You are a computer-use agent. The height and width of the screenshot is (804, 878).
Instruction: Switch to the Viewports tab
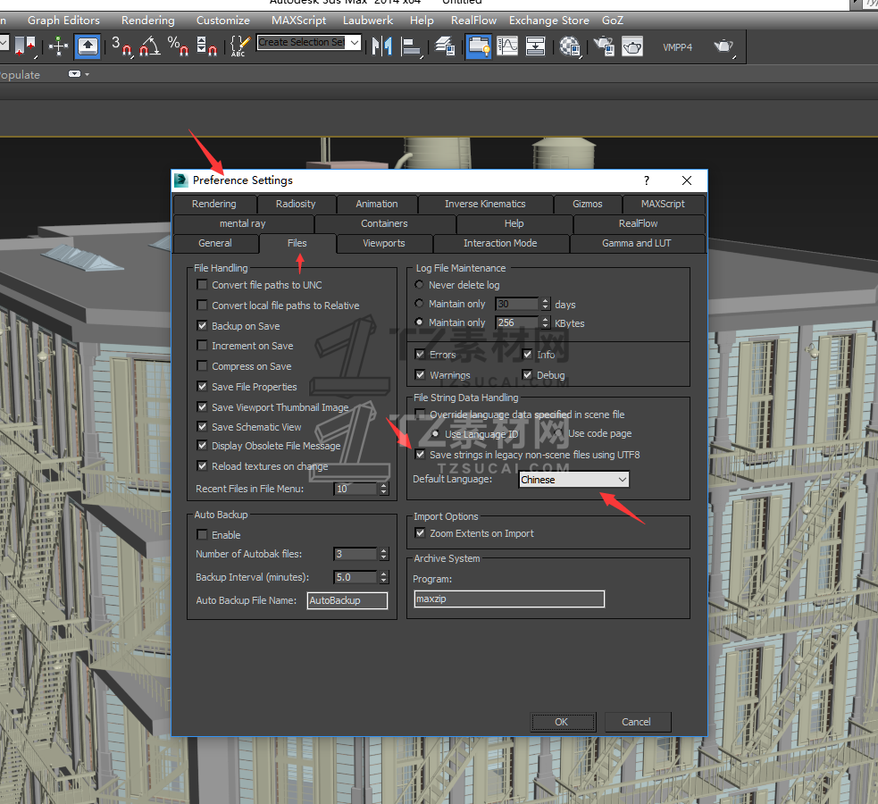383,243
